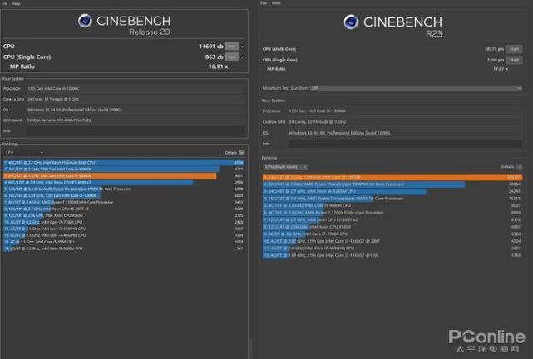Open the Help menu in Cinebench R23
The width and height of the screenshot is (533, 359).
(x=277, y=3)
